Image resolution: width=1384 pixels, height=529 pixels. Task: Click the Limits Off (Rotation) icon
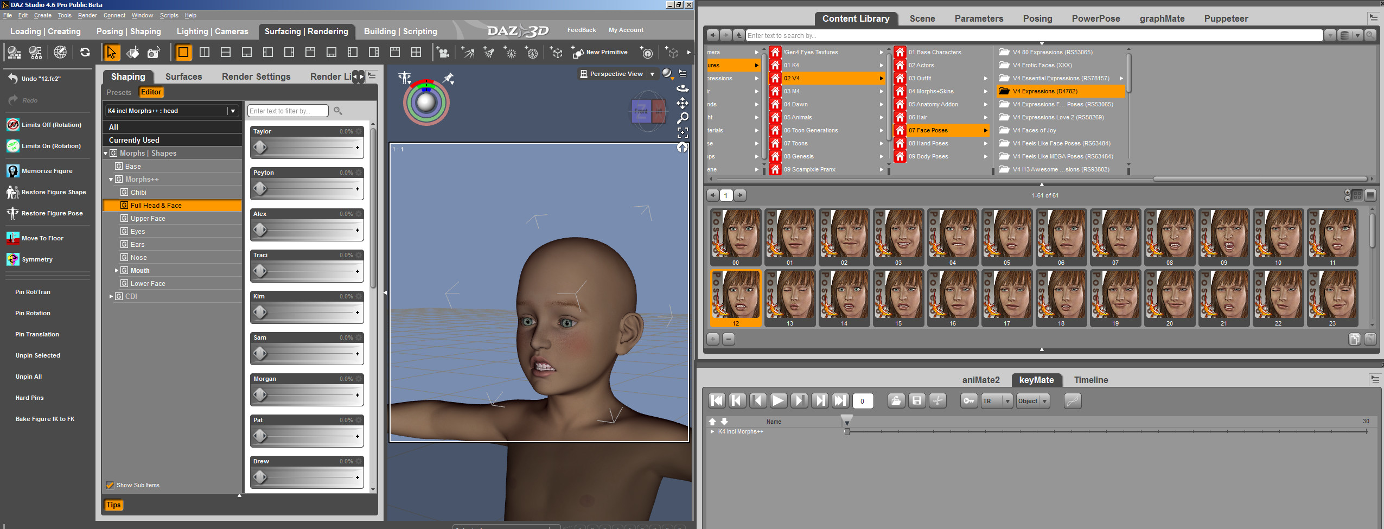pos(13,125)
